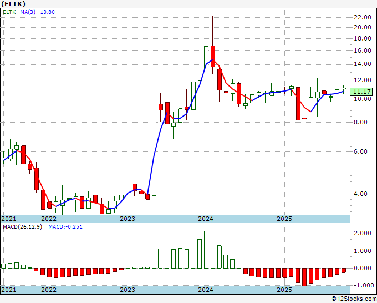Click the 4.00 price axis label
Viewport: 377px width, 303px height.
tap(361, 194)
